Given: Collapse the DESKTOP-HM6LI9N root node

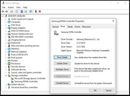Looking at the screenshot, I should tap(3, 16).
